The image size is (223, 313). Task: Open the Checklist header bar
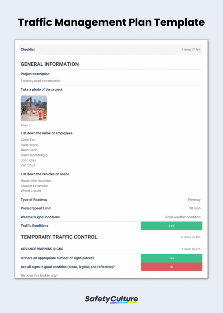pos(27,50)
